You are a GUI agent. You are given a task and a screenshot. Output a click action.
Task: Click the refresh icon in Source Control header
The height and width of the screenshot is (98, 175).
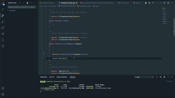tap(31, 3)
